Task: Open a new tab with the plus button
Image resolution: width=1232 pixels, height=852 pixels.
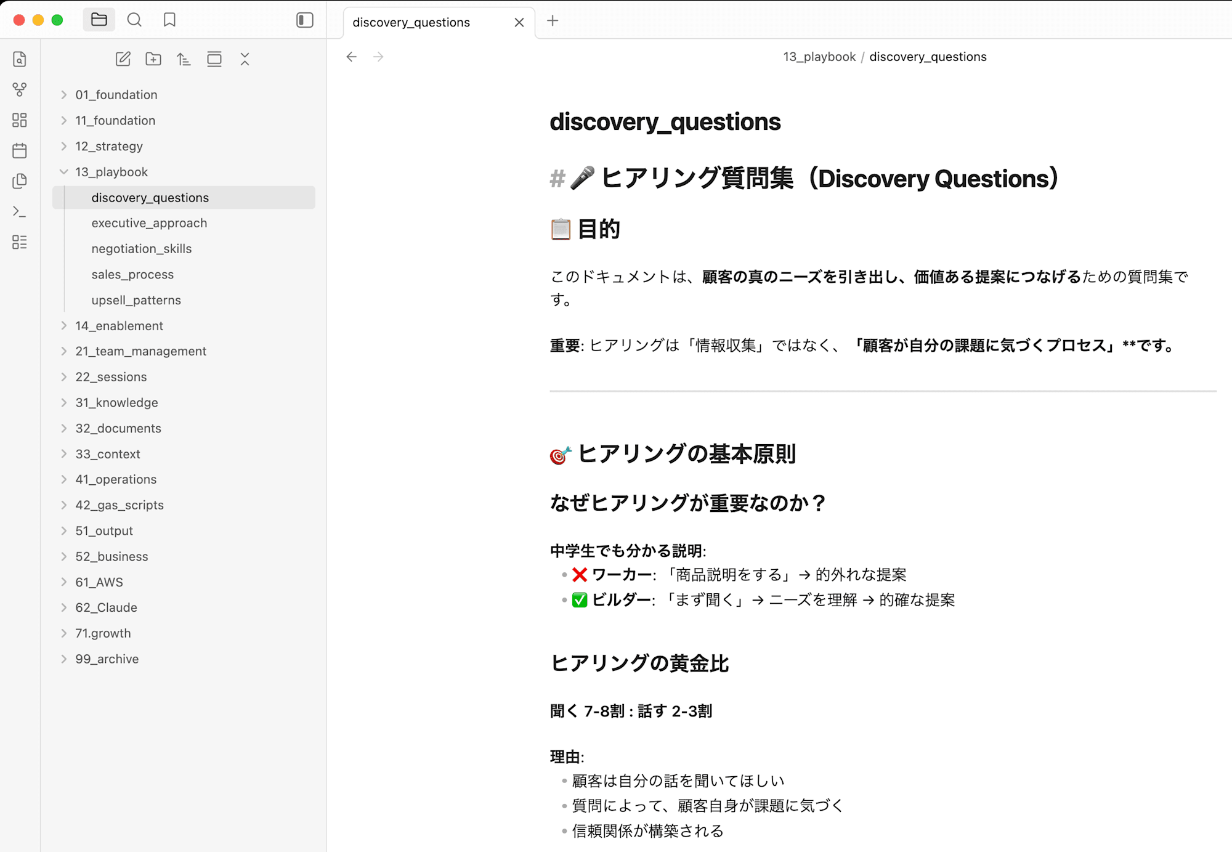Action: point(553,20)
